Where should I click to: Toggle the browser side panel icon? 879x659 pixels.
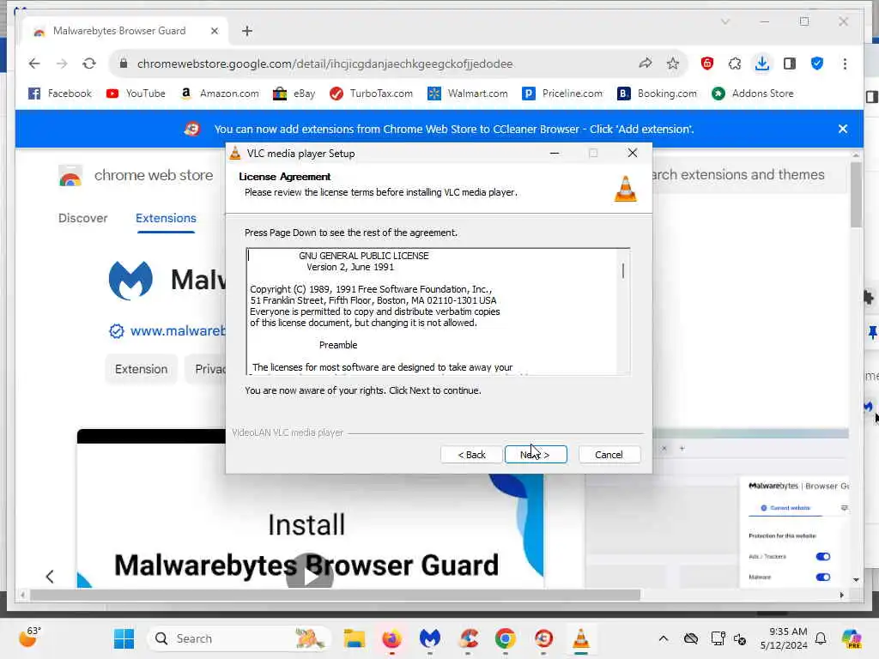pos(790,63)
